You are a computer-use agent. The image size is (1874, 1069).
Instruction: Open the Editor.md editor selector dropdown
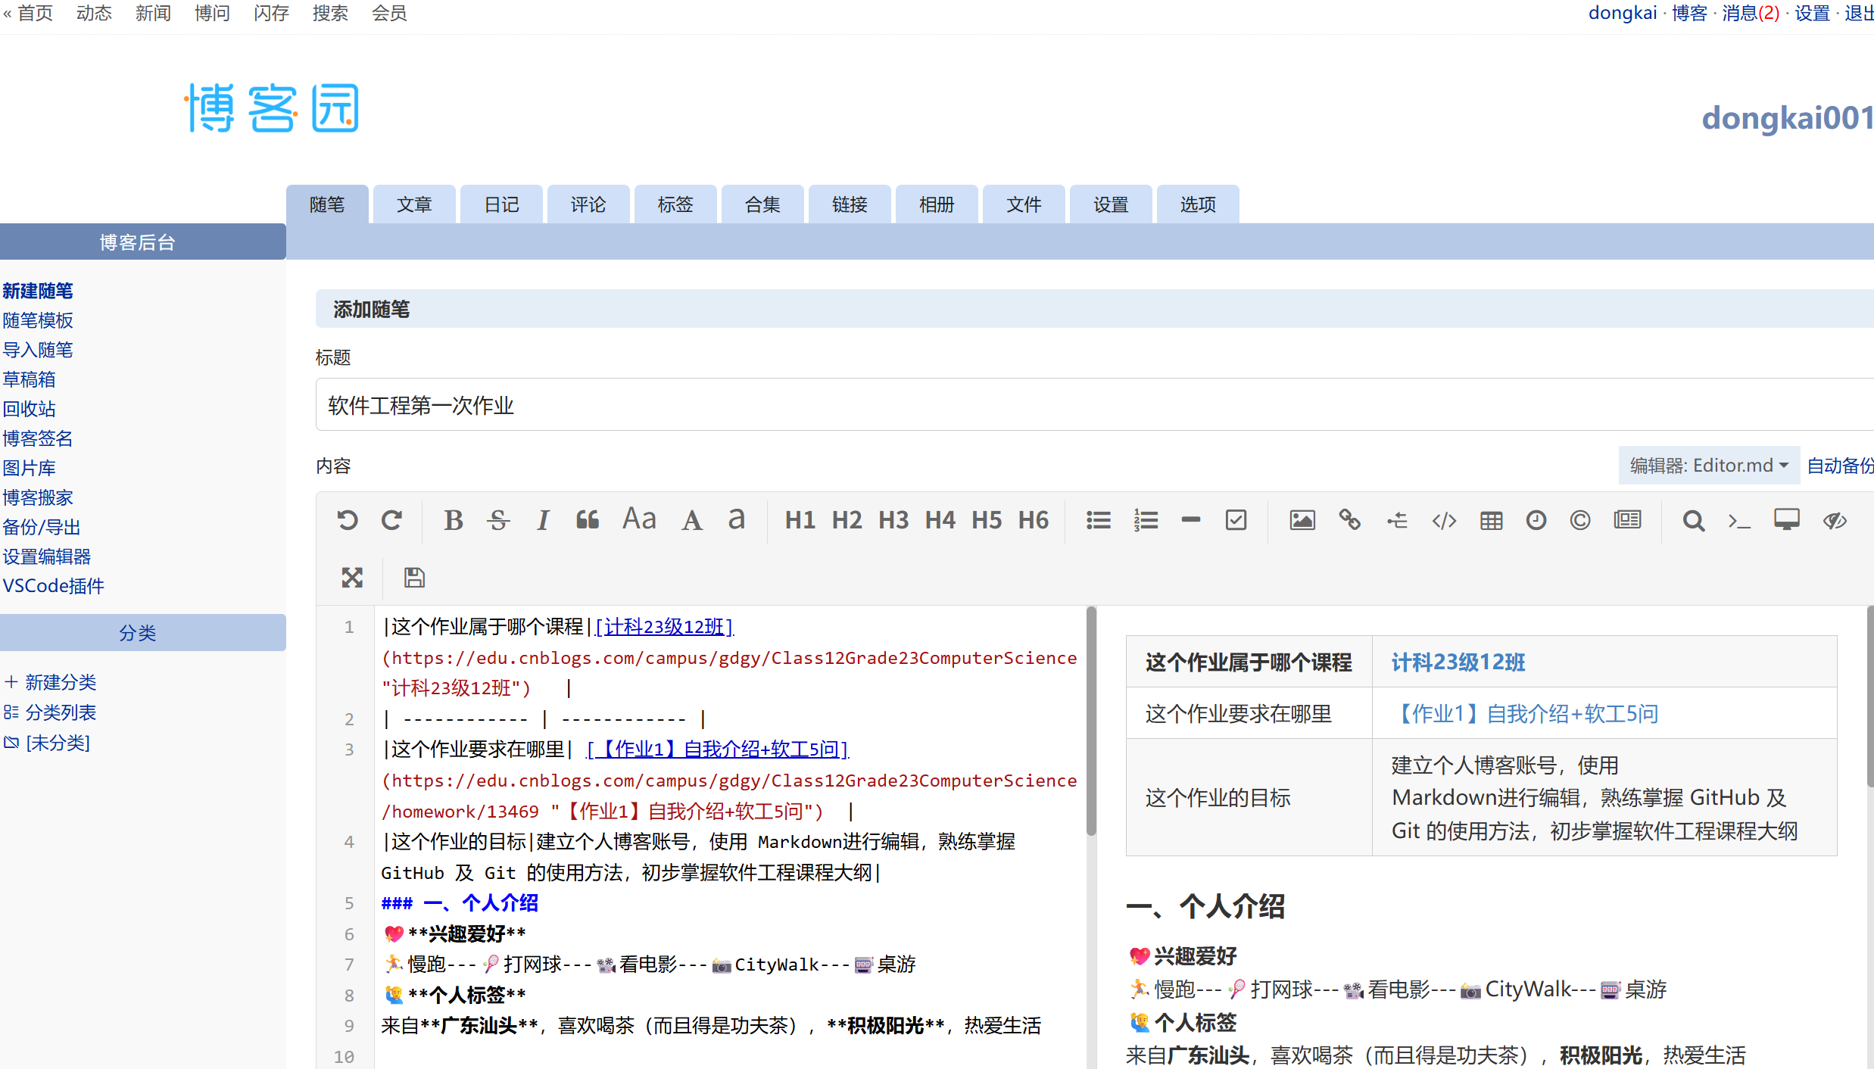point(1708,466)
